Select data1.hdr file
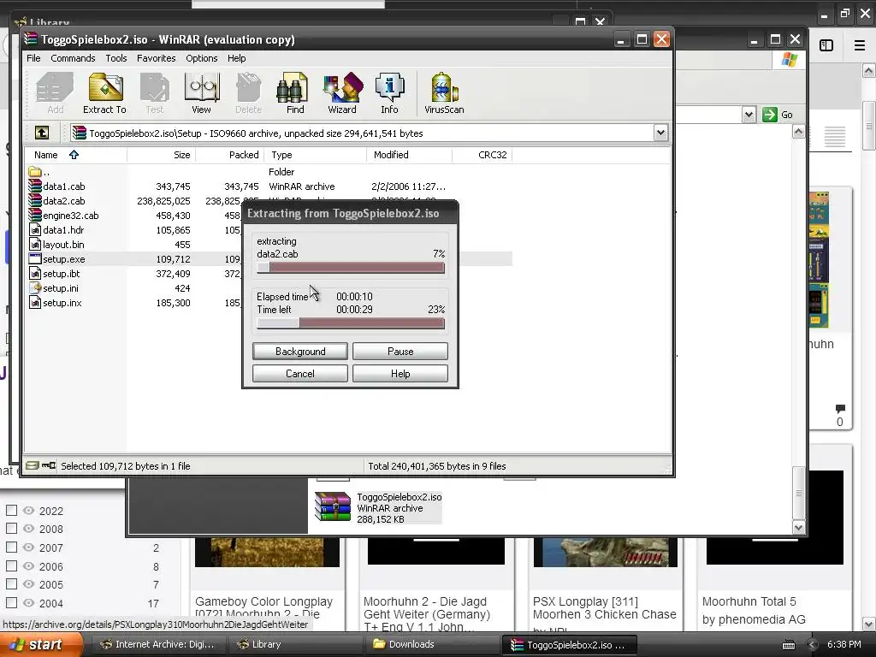 click(63, 230)
